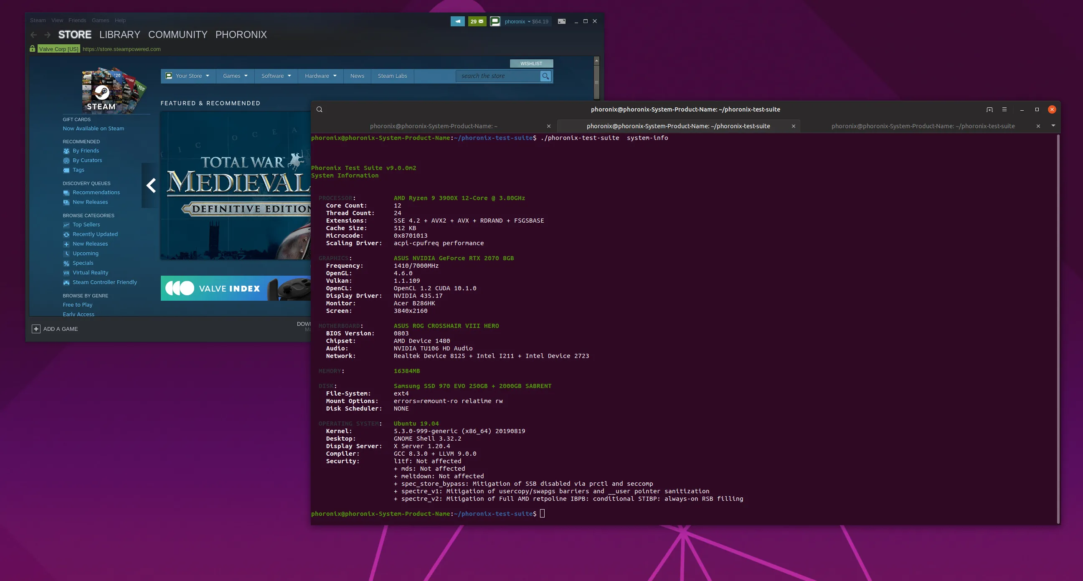Click the Steam store search magnifier button
Viewport: 1083px width, 581px height.
pyautogui.click(x=545, y=76)
